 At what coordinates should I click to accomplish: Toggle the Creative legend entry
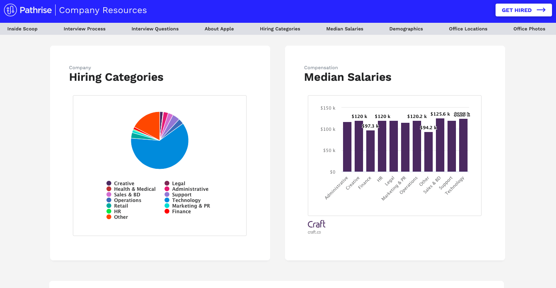[x=124, y=184]
